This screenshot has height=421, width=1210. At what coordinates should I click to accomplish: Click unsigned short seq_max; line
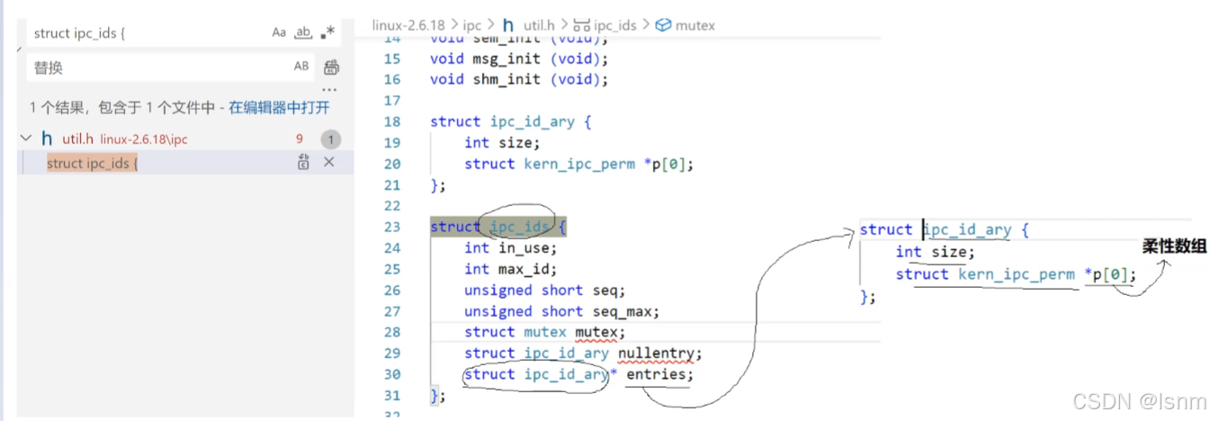click(562, 311)
